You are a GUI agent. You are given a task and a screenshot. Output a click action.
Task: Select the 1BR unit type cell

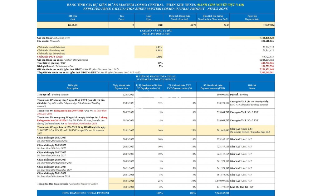point(149,25)
